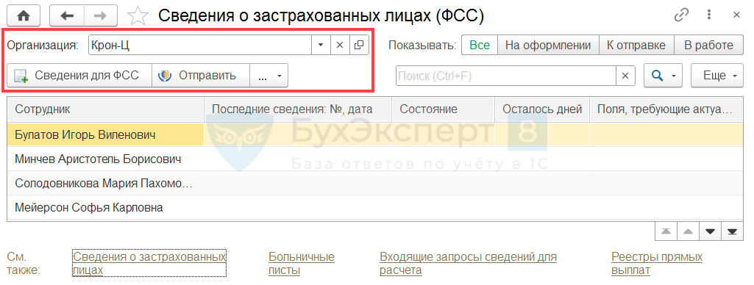Close the Сведения о застрахованных лицах form
Image resolution: width=754 pixels, height=285 pixels.
(x=736, y=15)
